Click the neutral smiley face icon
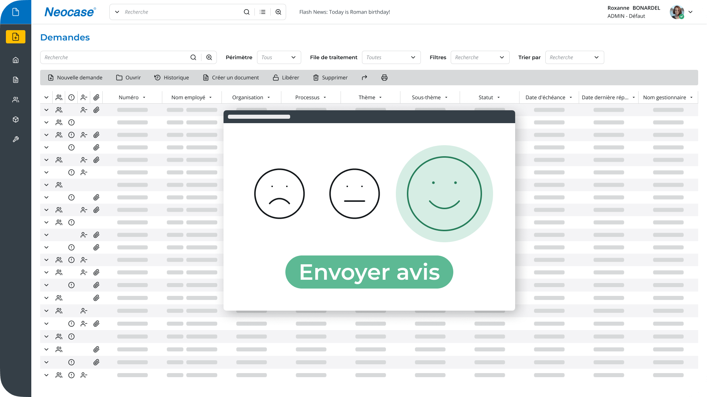707x397 pixels. (x=354, y=193)
